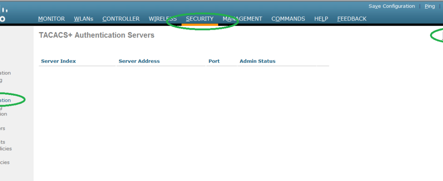
Task: Select the SECURITY tab
Action: point(200,19)
